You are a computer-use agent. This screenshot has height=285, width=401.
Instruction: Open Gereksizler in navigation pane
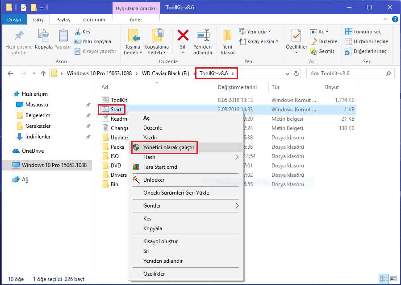point(38,126)
